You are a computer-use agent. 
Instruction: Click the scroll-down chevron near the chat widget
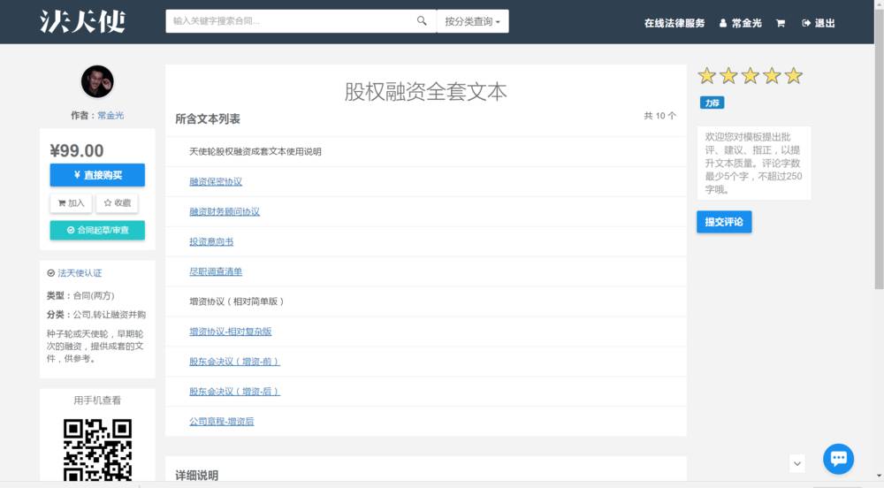point(797,463)
